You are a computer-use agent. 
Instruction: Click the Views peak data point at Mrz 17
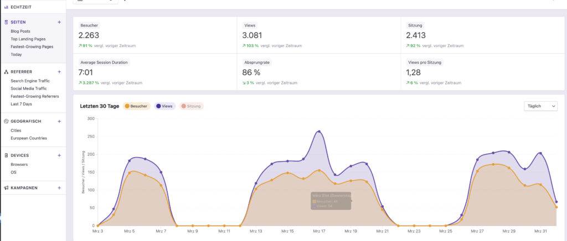tap(319, 132)
